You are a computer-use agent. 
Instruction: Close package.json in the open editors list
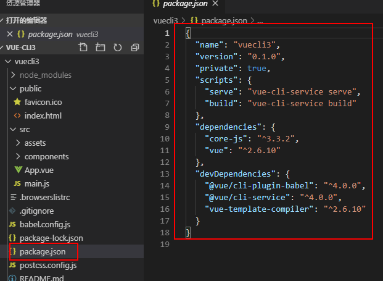click(x=10, y=34)
